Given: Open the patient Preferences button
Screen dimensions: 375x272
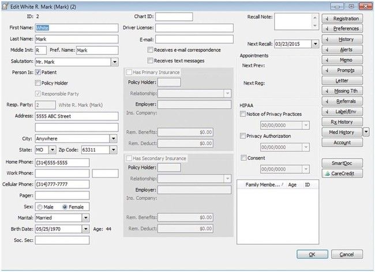Looking at the screenshot, I should click(x=342, y=28).
